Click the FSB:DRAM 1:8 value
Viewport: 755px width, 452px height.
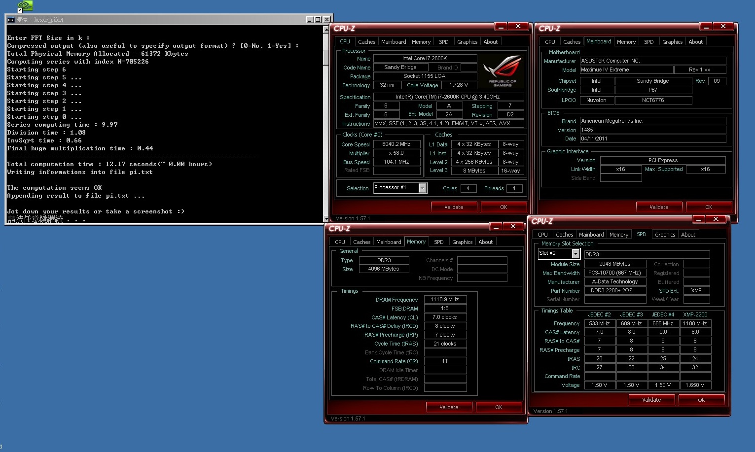pyautogui.click(x=445, y=308)
